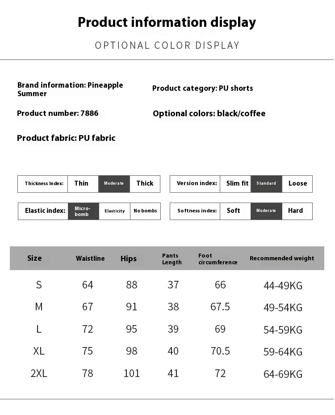
Task: Choose the Standard version option
Action: [266, 184]
